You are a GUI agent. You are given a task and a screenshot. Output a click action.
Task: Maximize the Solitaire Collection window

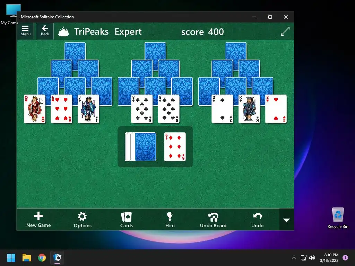[x=270, y=17]
